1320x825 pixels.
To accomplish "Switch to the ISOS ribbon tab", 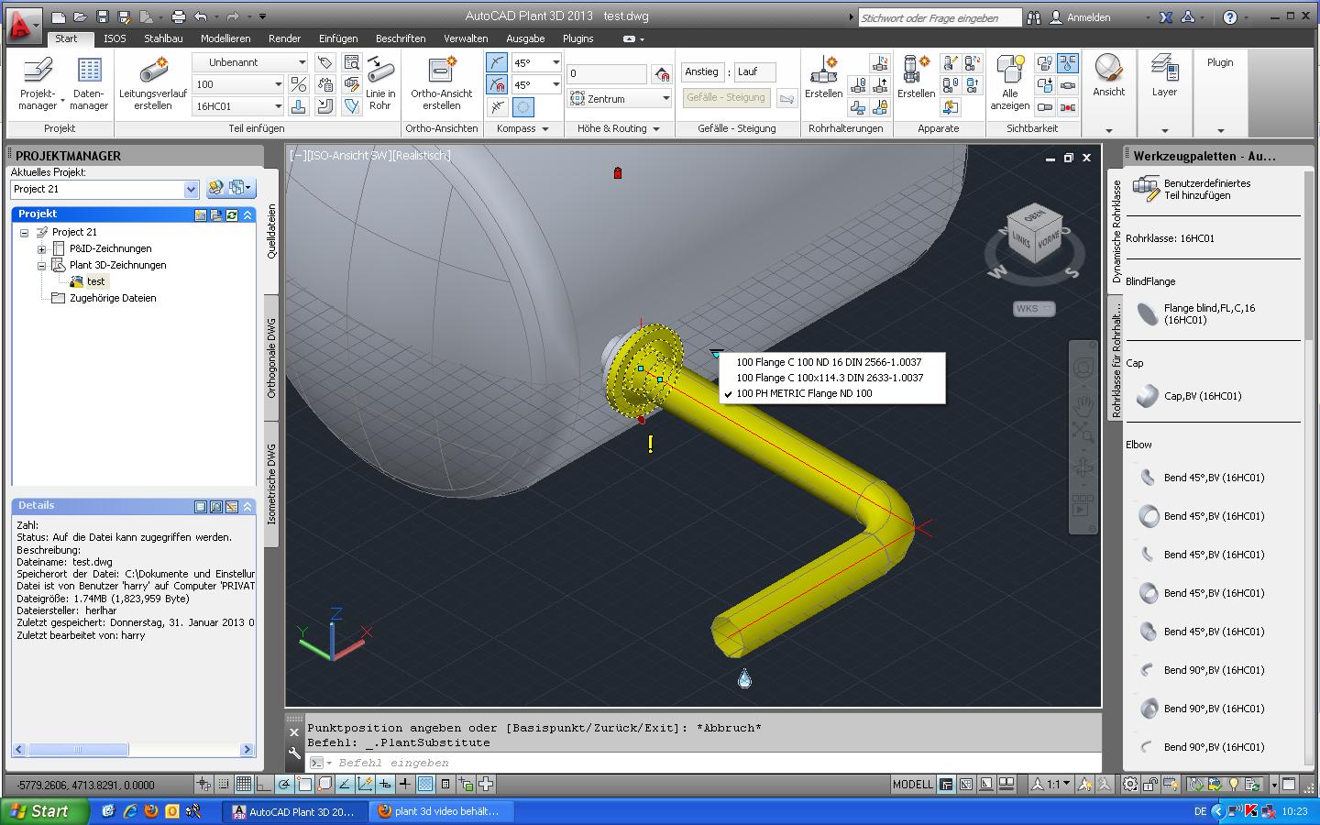I will click(115, 38).
